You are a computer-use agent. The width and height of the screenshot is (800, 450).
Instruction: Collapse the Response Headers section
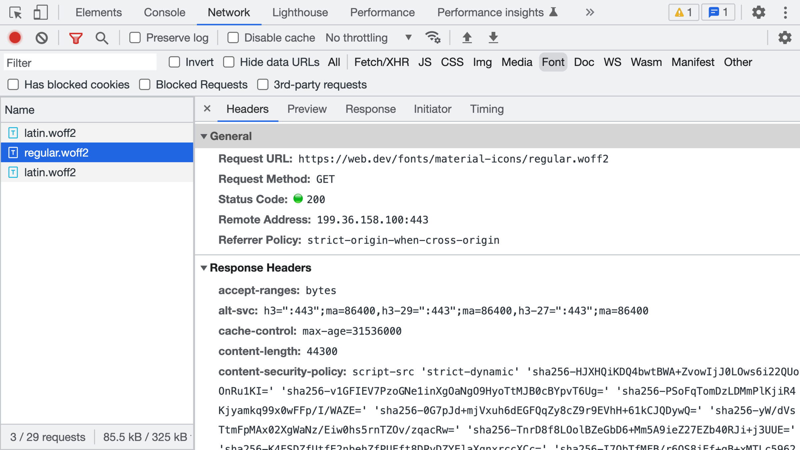click(204, 268)
